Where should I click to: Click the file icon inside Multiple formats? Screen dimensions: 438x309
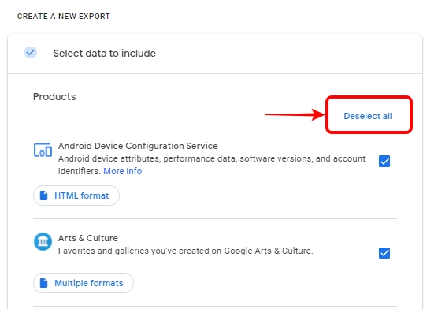pyautogui.click(x=43, y=283)
